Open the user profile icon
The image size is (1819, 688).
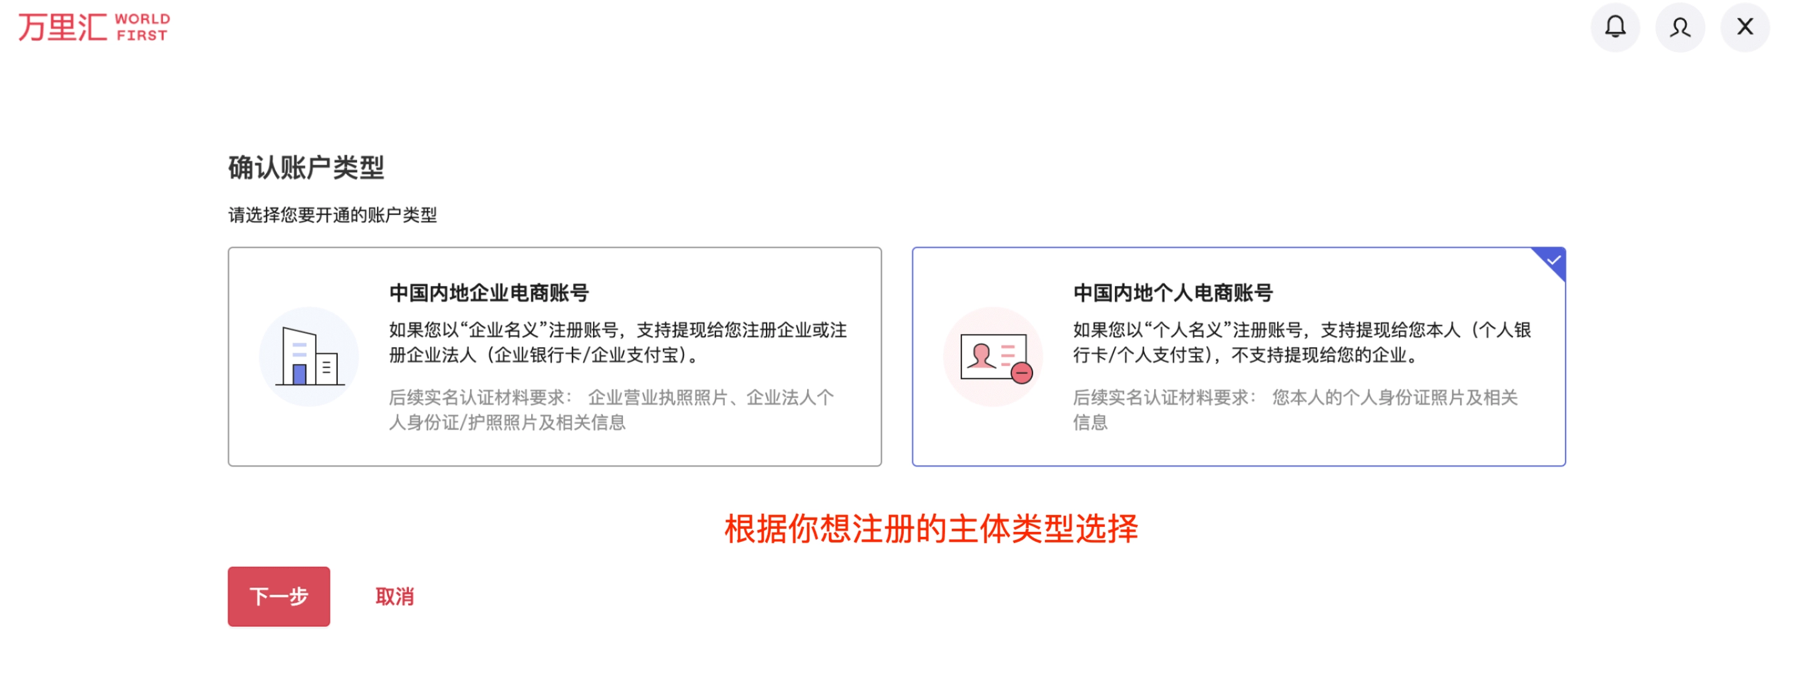[x=1680, y=27]
